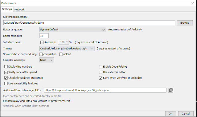
Task: Open the Editor language dropdown
Action: point(73,29)
